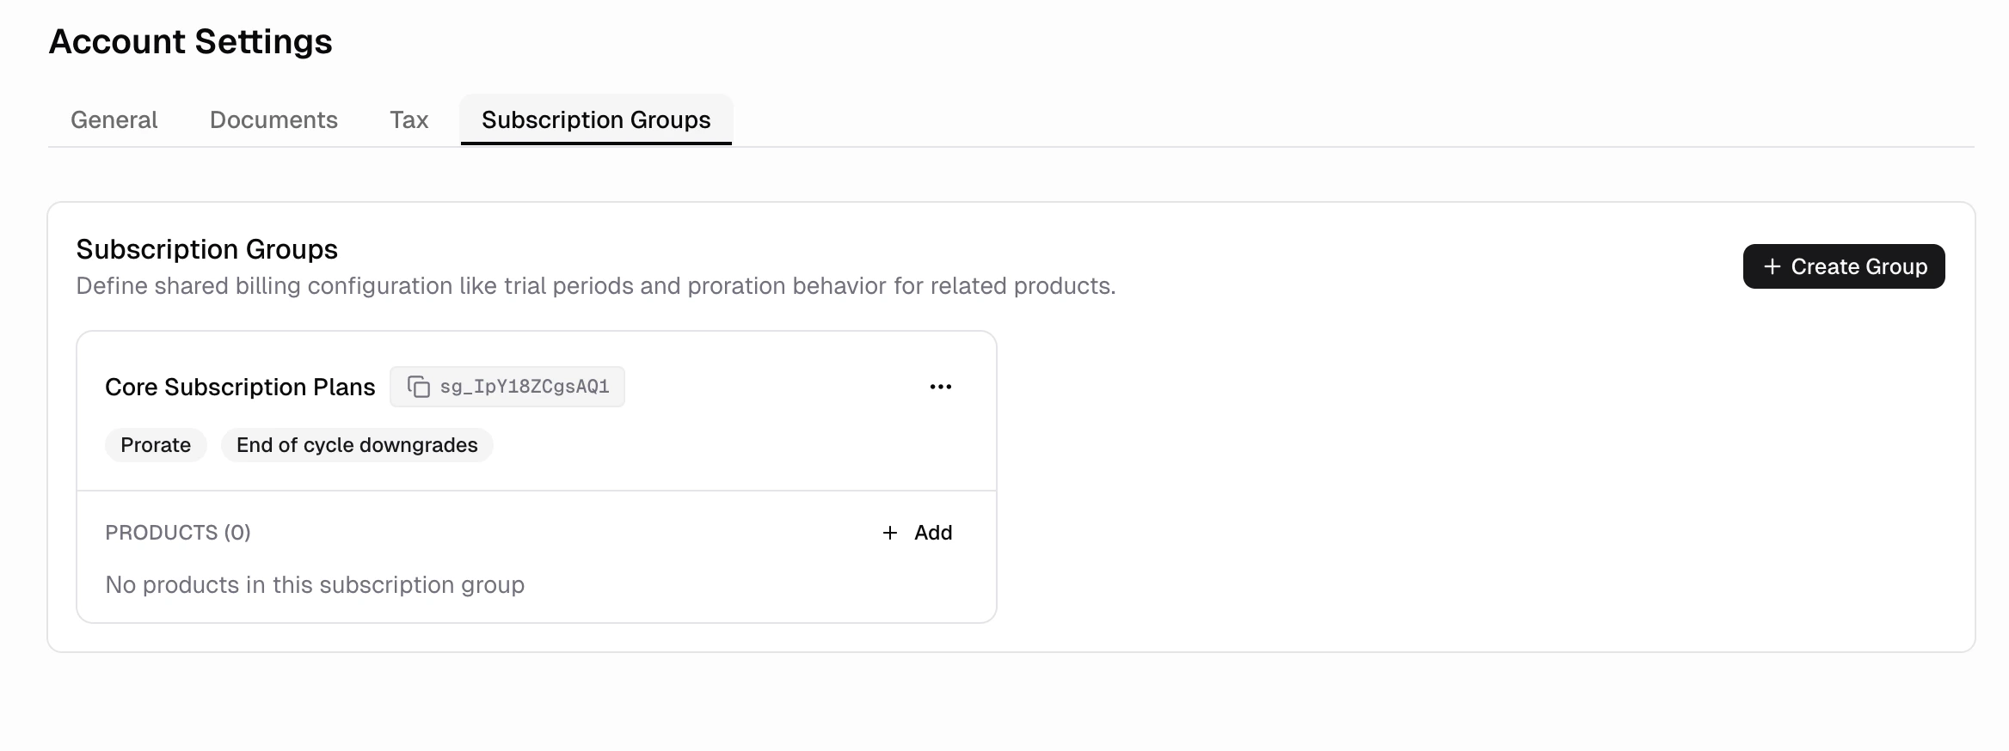
Task: Click the active Subscription Groups tab
Action: [x=596, y=120]
